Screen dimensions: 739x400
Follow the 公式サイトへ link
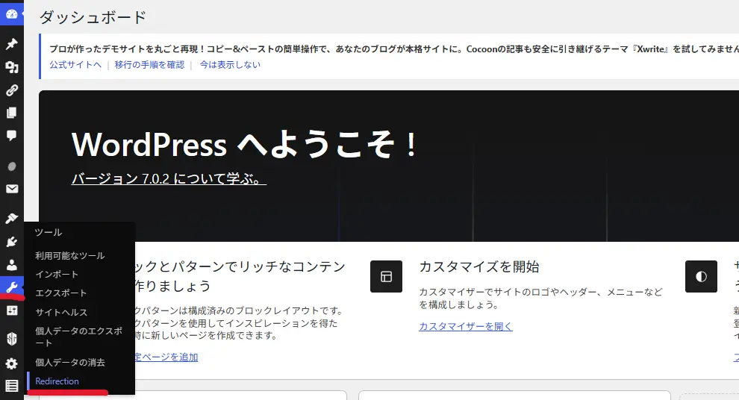tap(75, 64)
